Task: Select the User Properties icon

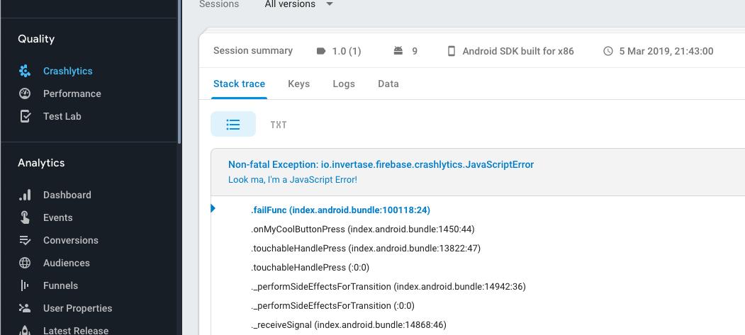Action: [x=25, y=308]
